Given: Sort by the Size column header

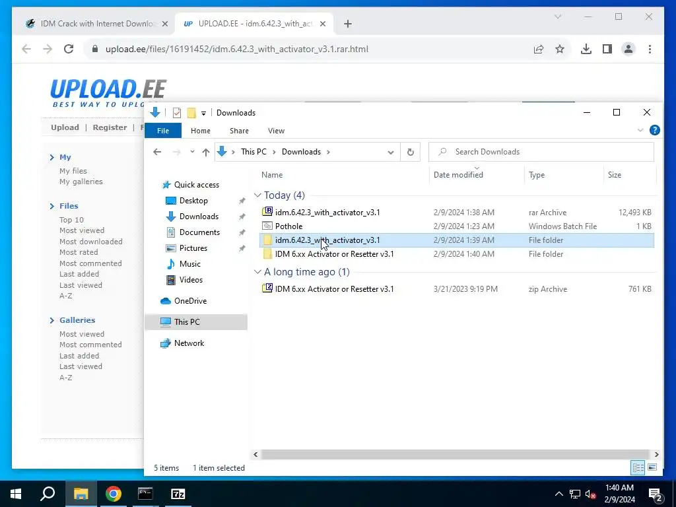Looking at the screenshot, I should tap(615, 174).
